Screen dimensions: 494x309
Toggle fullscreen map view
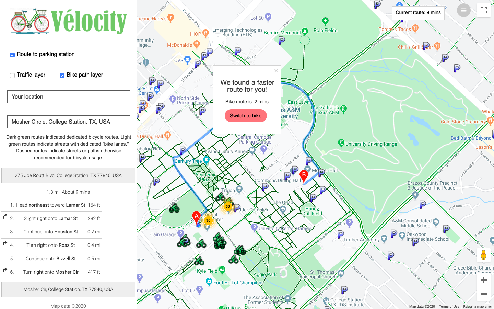484,10
